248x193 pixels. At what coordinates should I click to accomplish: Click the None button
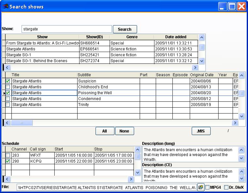coord(124,131)
